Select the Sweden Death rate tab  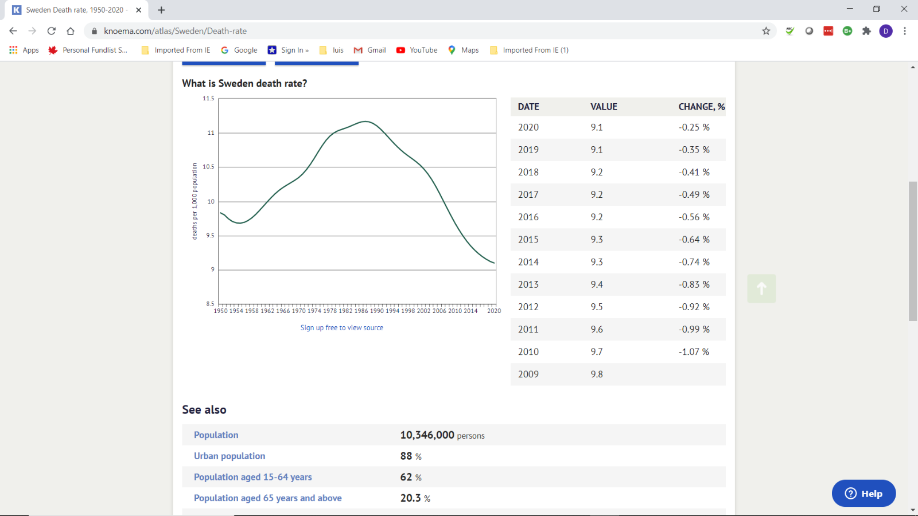[77, 10]
